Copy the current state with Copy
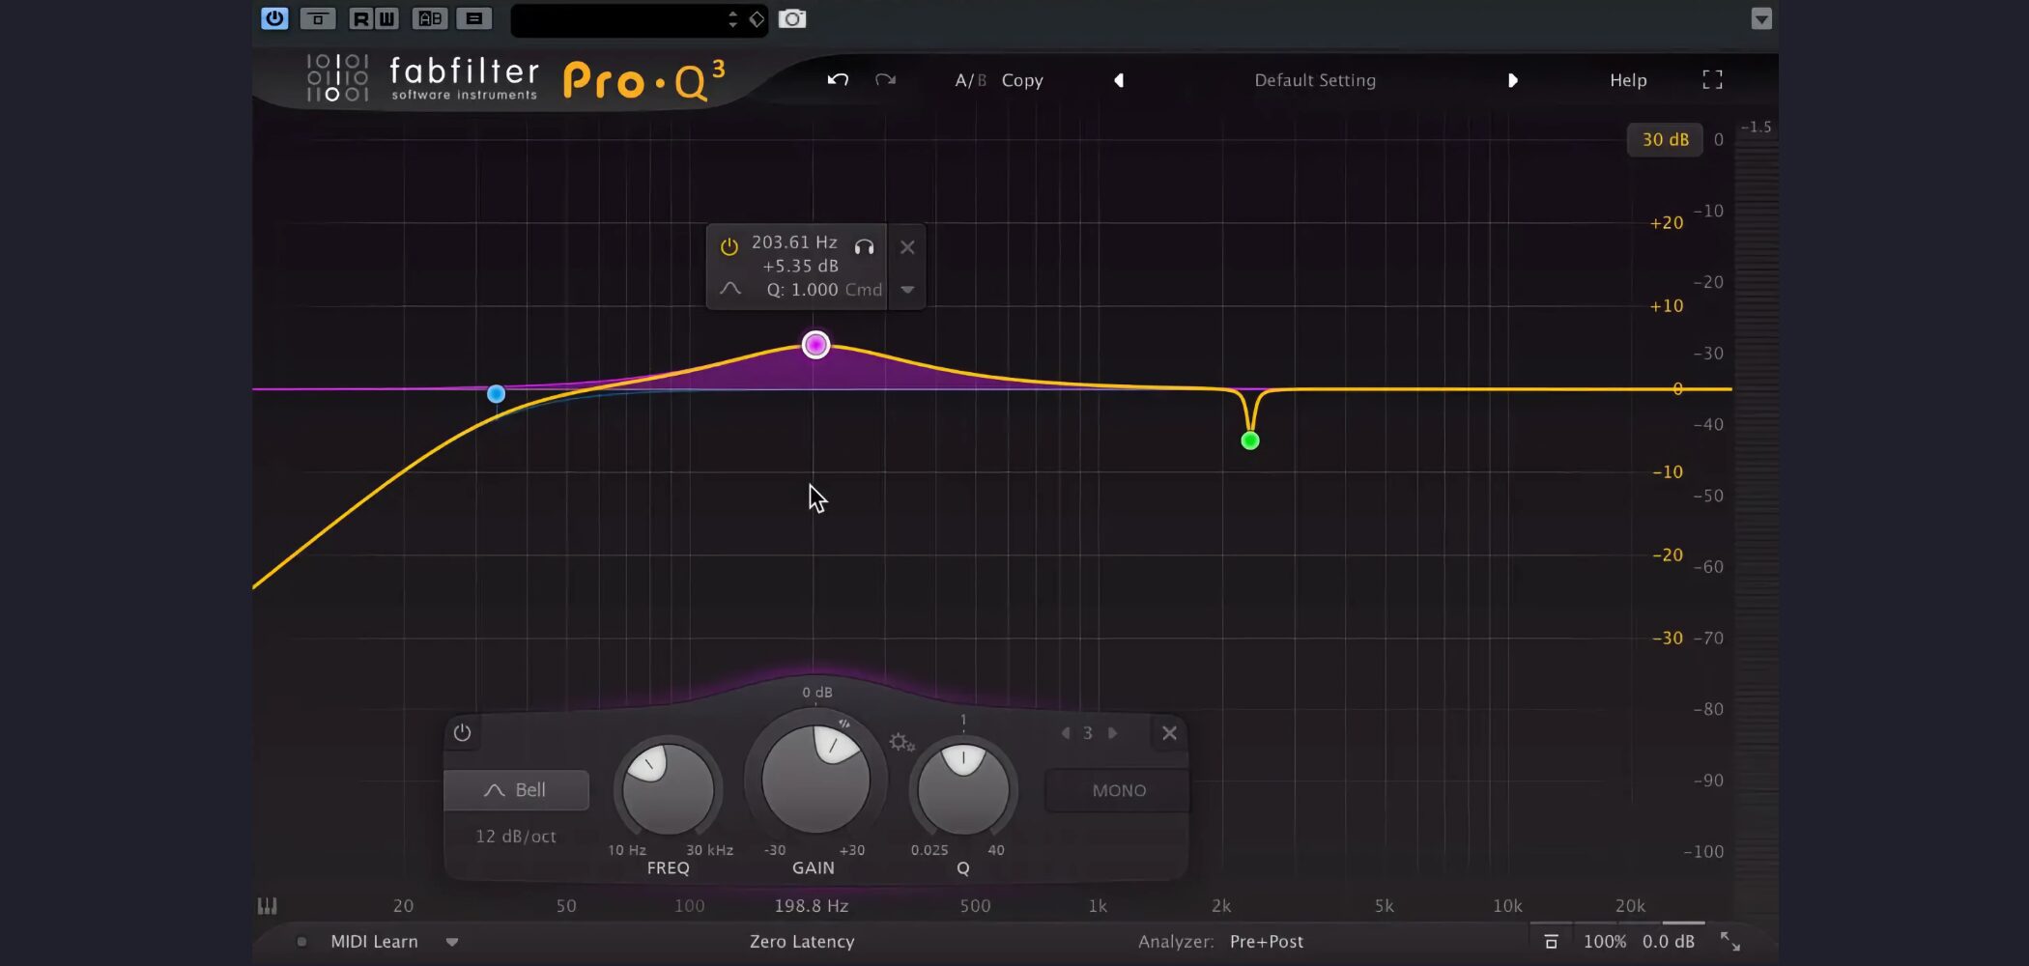The width and height of the screenshot is (2029, 966). pos(1022,80)
